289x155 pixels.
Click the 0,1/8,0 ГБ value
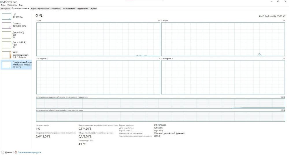point(85,137)
